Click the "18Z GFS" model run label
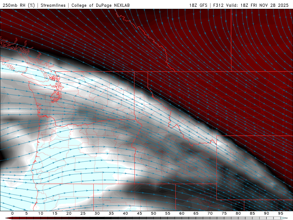 click(x=198, y=5)
